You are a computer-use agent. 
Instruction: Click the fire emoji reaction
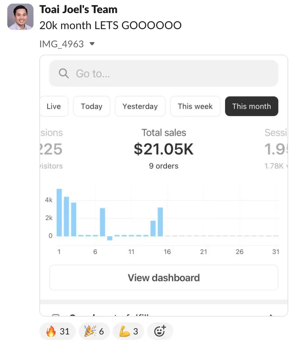point(58,331)
